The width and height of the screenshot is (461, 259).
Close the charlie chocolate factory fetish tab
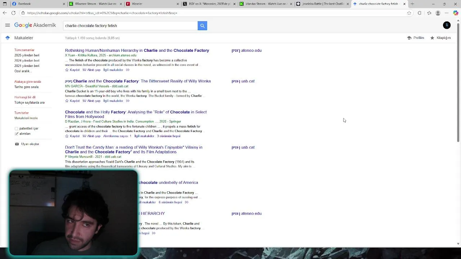tap(404, 4)
